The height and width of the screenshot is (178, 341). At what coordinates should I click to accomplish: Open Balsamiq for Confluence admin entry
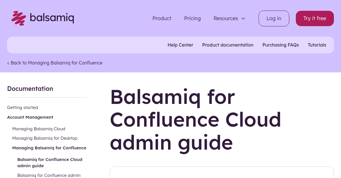(49, 175)
